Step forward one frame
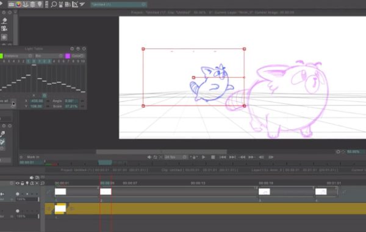The width and height of the screenshot is (366, 232). tap(271, 158)
